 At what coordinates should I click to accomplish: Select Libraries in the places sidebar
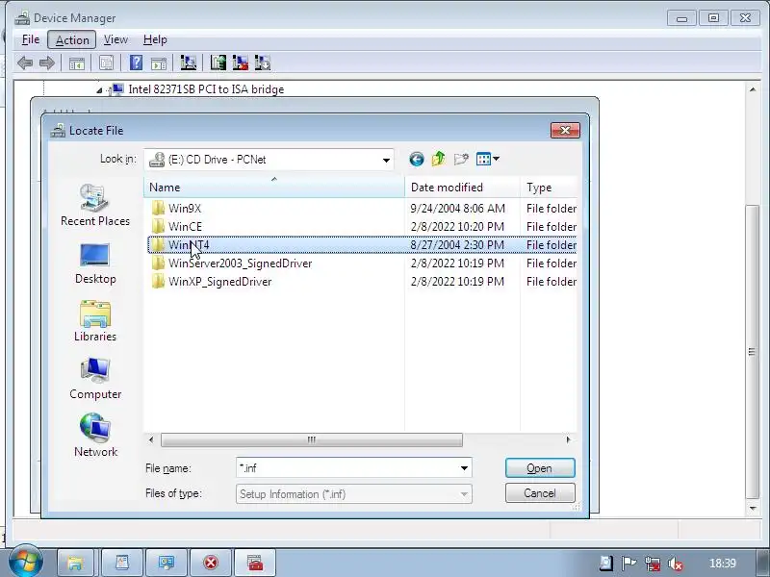95,321
